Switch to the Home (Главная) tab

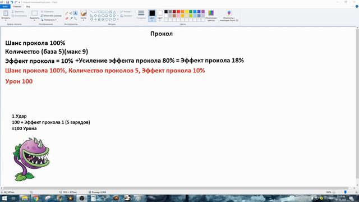point(17,7)
